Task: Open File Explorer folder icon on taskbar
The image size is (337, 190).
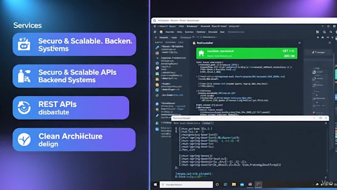Action: 234,185
